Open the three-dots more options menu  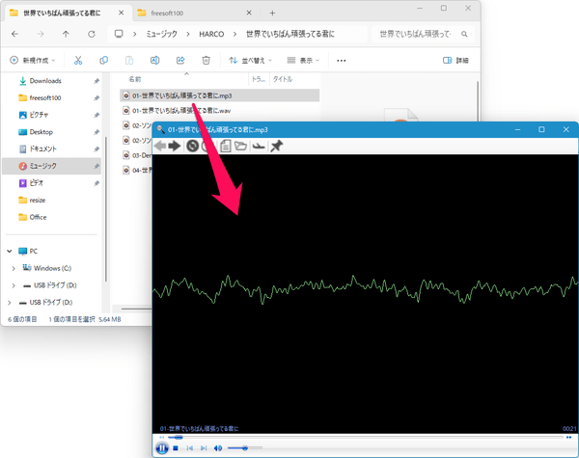342,61
